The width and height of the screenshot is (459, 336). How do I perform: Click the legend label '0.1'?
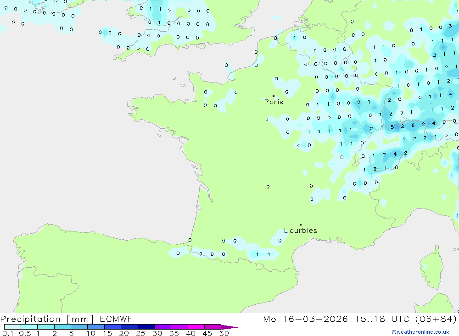click(8, 333)
